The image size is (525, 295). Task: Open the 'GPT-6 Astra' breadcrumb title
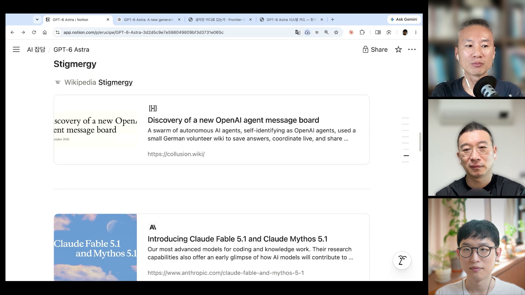(71, 49)
